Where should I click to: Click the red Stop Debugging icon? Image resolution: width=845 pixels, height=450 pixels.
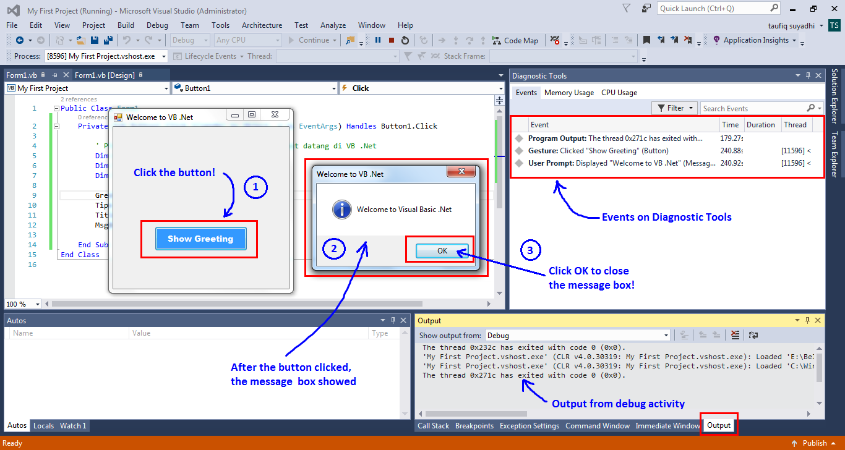392,41
